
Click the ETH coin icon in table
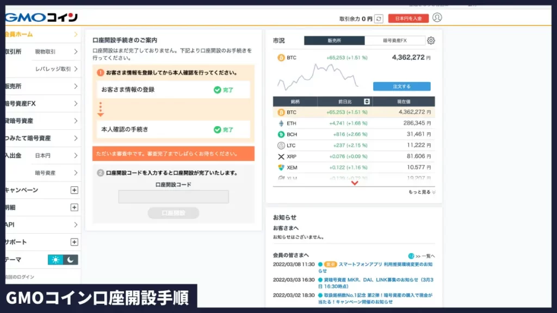pos(281,123)
